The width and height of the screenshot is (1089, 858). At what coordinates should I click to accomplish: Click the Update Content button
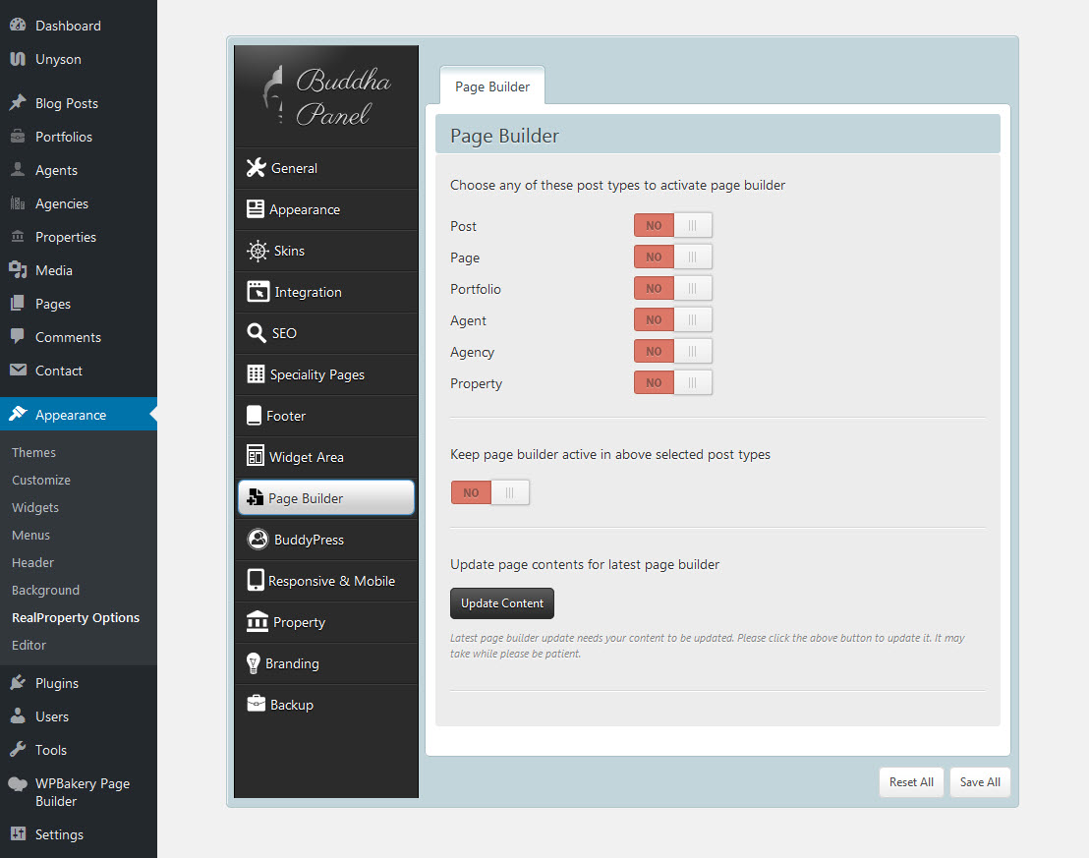point(501,603)
